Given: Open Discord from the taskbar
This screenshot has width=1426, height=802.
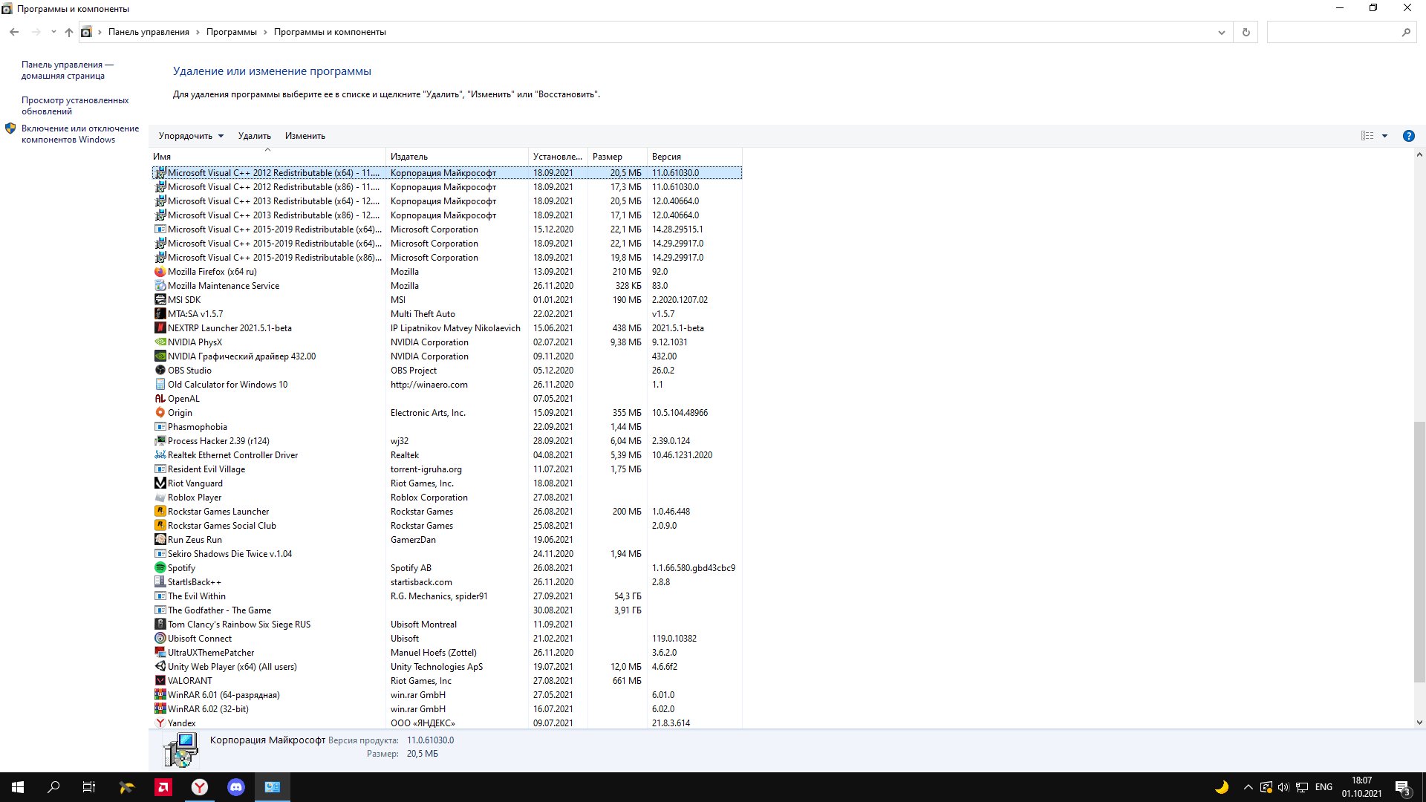Looking at the screenshot, I should [236, 787].
